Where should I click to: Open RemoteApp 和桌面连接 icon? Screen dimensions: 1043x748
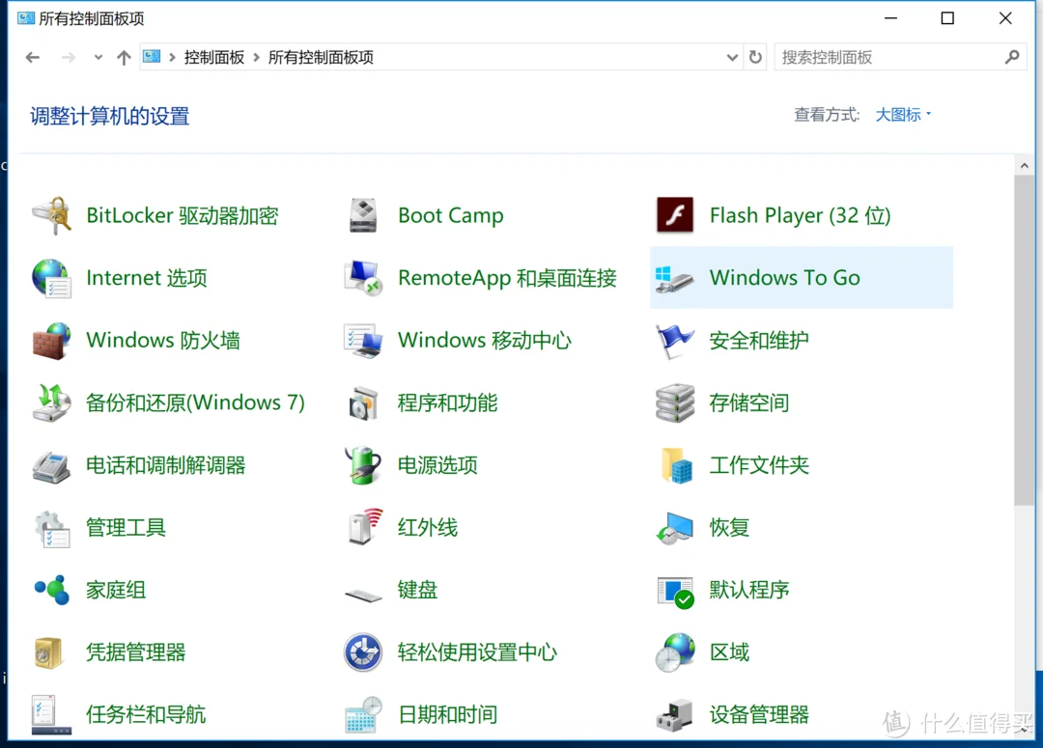(363, 278)
